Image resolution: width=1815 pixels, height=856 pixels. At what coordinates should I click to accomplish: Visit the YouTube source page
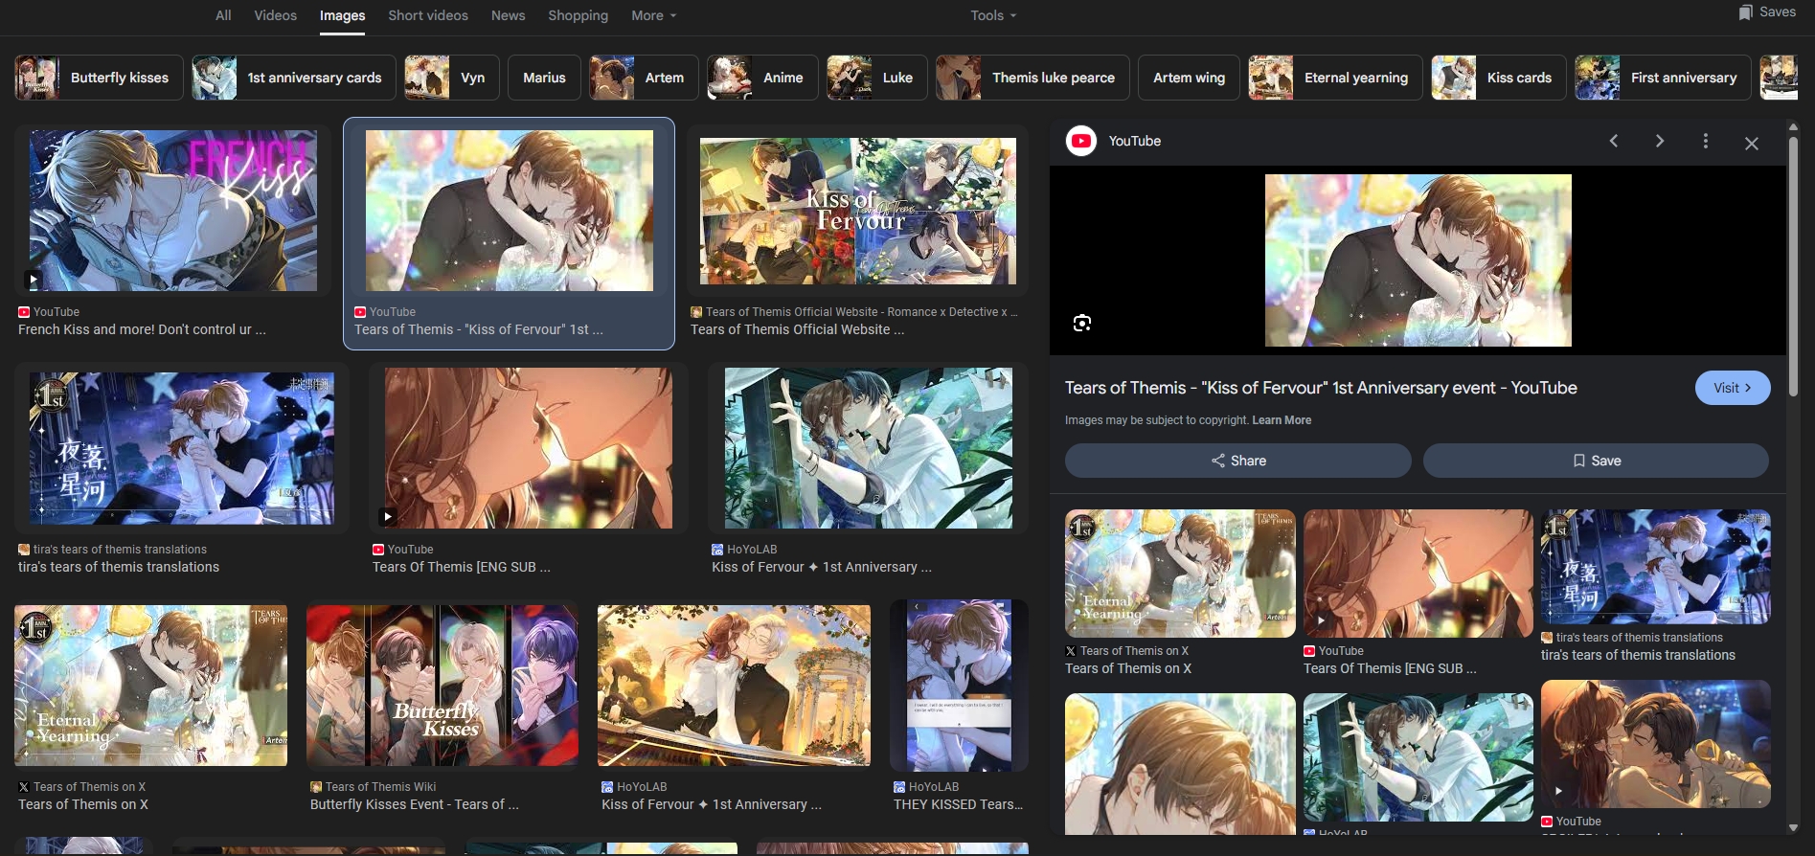[1733, 388]
